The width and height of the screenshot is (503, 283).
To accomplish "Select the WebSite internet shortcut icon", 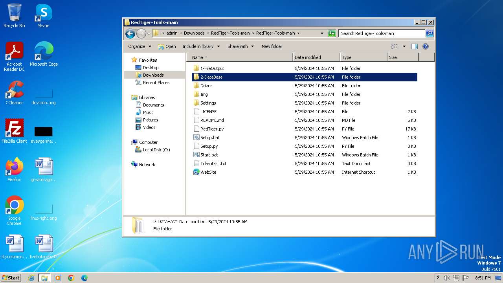I will pos(196,172).
